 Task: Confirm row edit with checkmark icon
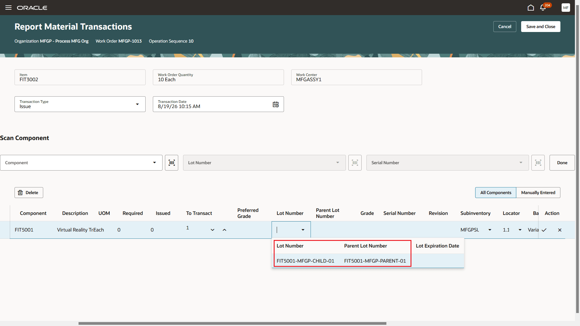click(544, 230)
